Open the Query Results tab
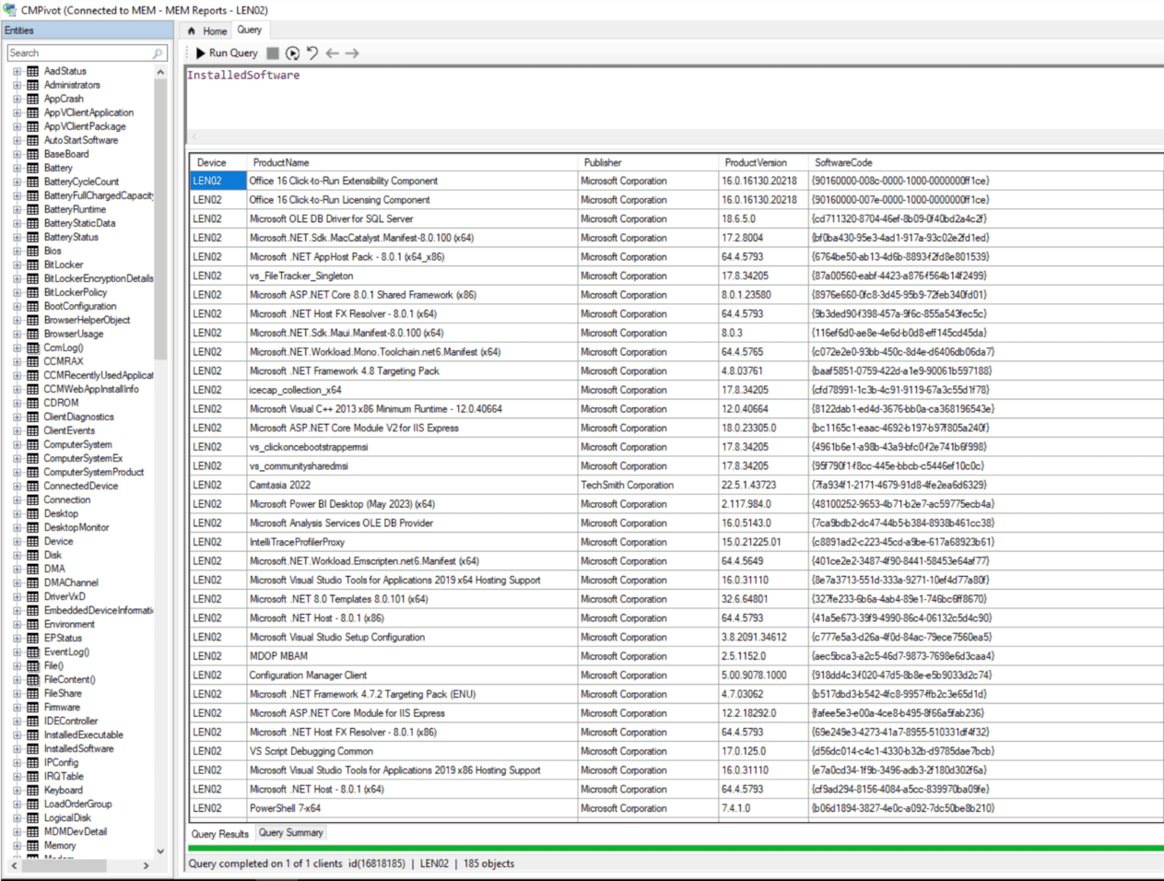The height and width of the screenshot is (881, 1164). (219, 834)
